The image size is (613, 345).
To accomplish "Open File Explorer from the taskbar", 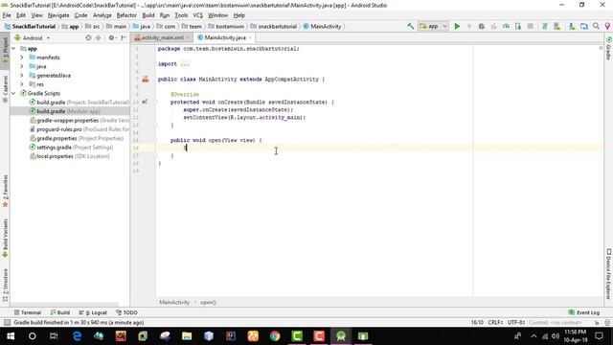I will (x=187, y=336).
